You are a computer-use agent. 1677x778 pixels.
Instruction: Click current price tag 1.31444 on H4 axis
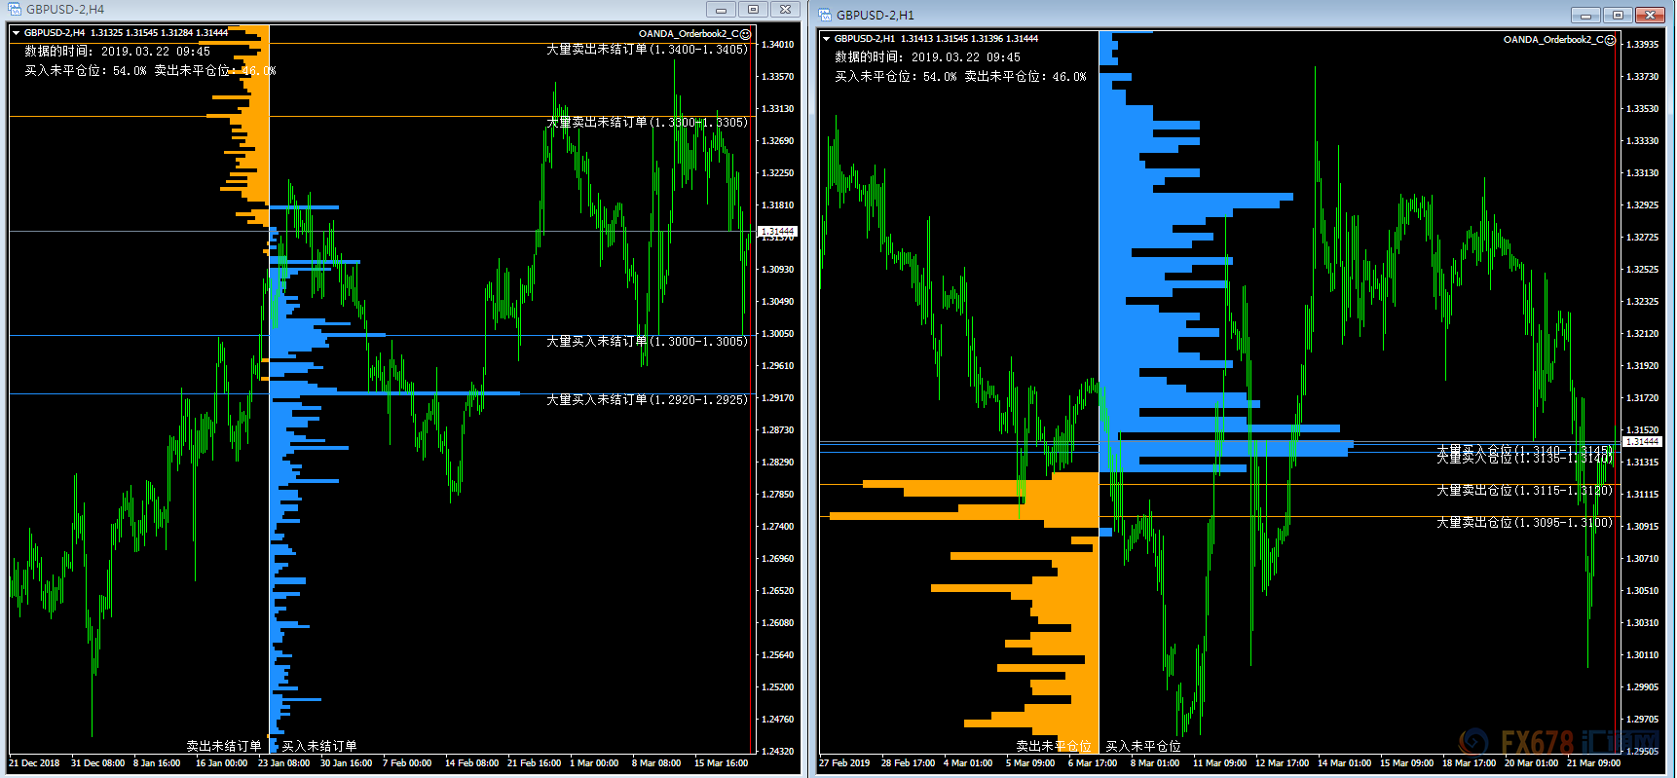pyautogui.click(x=777, y=231)
